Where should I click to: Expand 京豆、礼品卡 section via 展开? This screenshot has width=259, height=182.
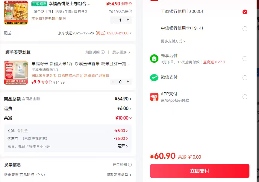point(122,146)
